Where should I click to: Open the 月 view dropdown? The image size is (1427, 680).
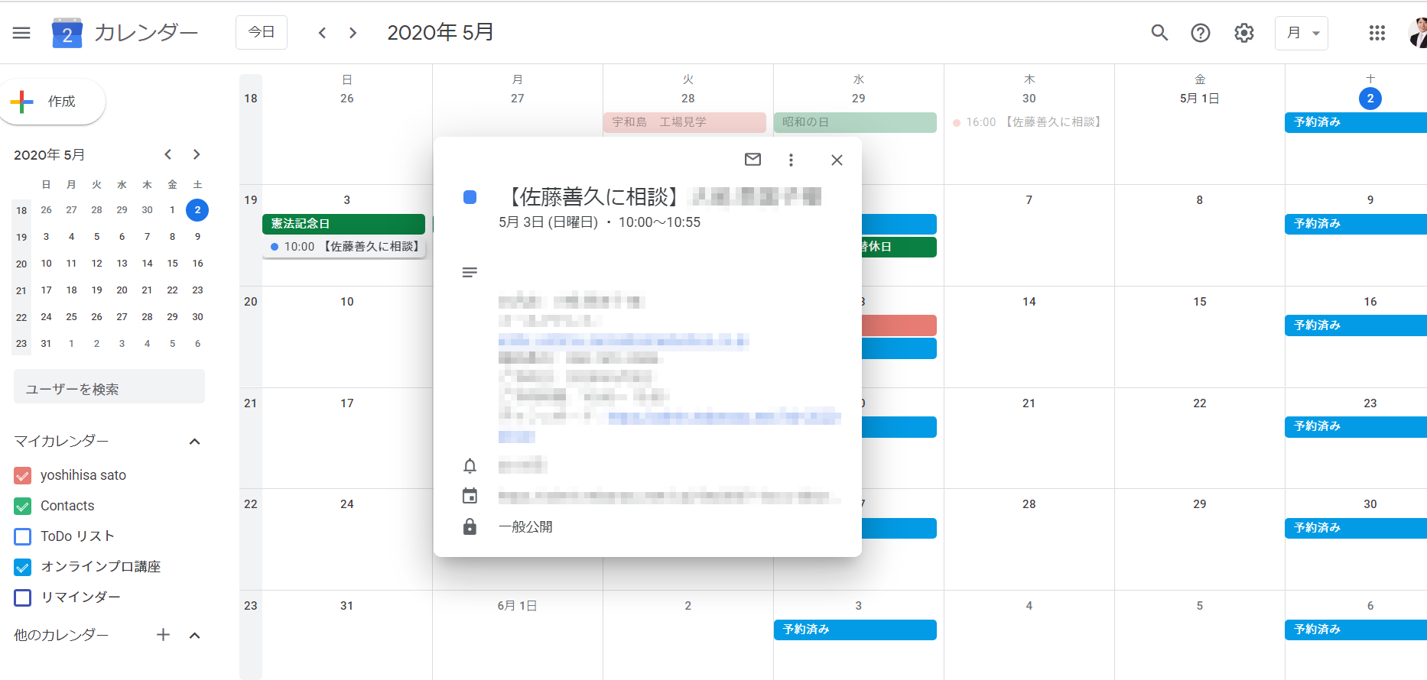1302,33
